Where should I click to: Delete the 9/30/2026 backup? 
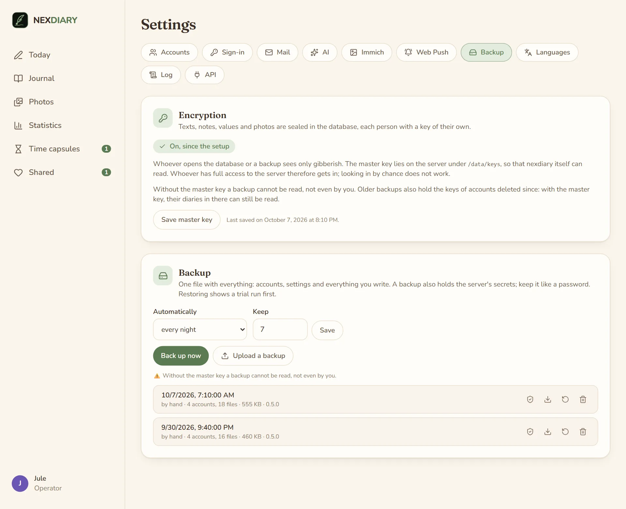click(x=583, y=432)
